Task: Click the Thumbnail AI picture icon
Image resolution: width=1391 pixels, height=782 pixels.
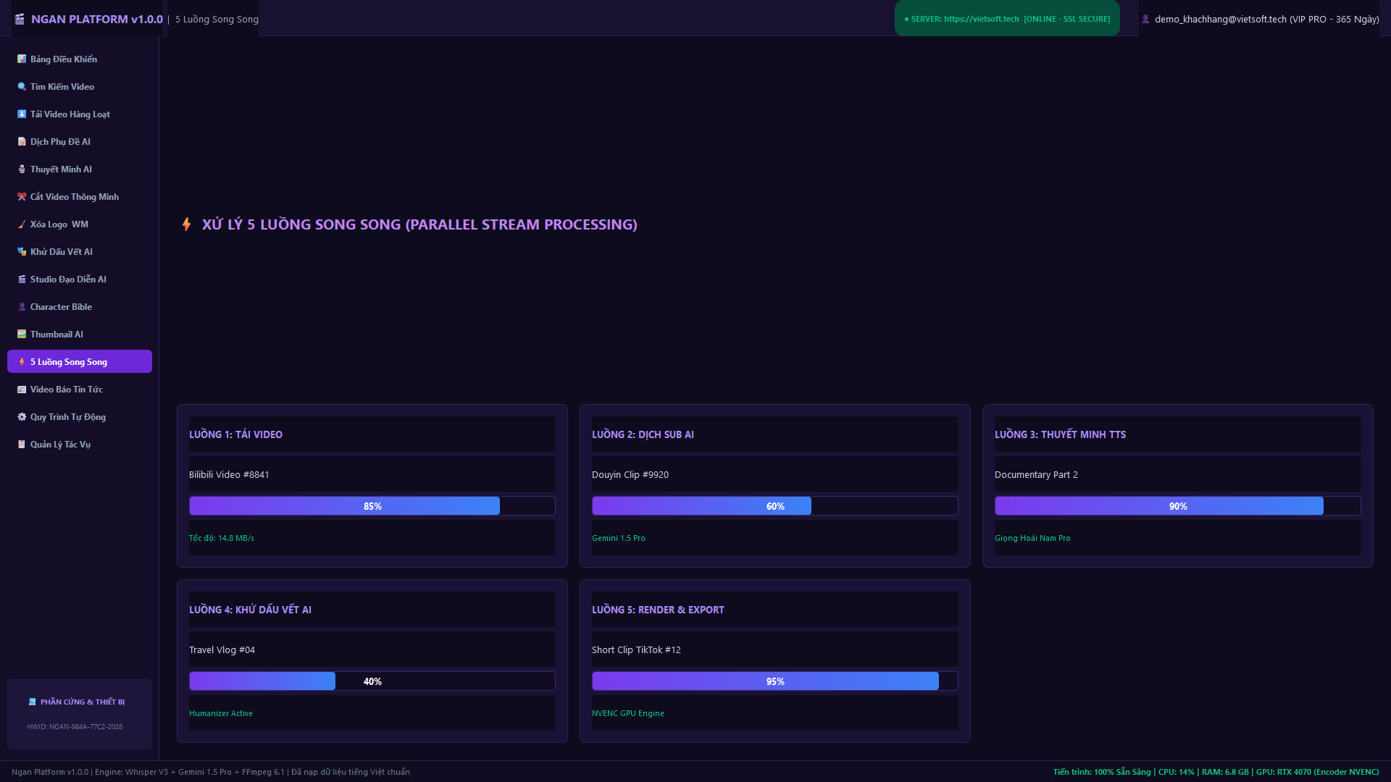Action: 22,335
